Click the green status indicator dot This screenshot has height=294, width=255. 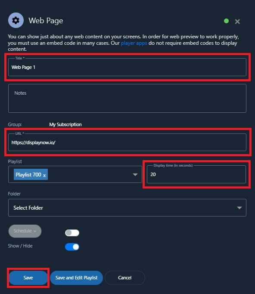tap(226, 21)
